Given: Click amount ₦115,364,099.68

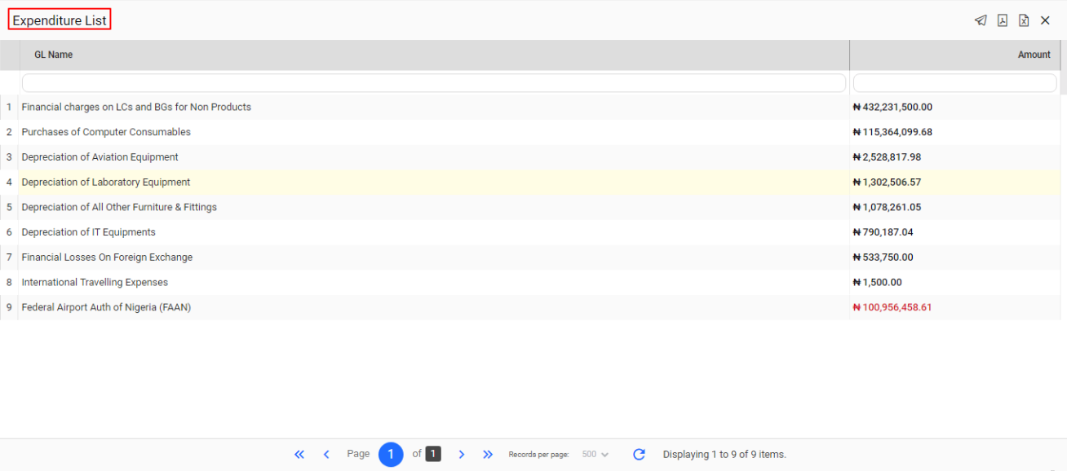Looking at the screenshot, I should (x=892, y=132).
